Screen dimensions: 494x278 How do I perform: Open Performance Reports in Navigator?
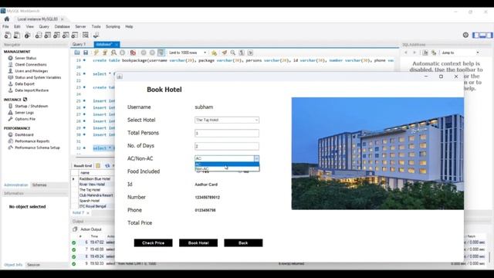click(x=32, y=141)
